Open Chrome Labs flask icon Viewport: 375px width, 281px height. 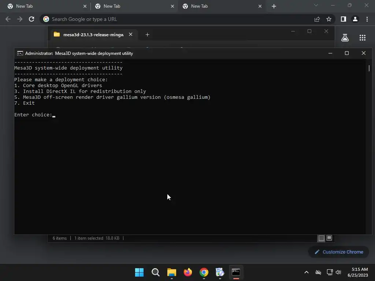click(x=345, y=38)
